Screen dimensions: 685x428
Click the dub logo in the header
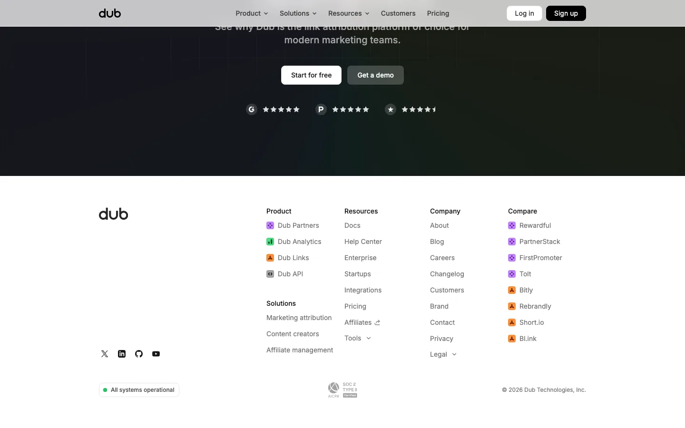[110, 13]
